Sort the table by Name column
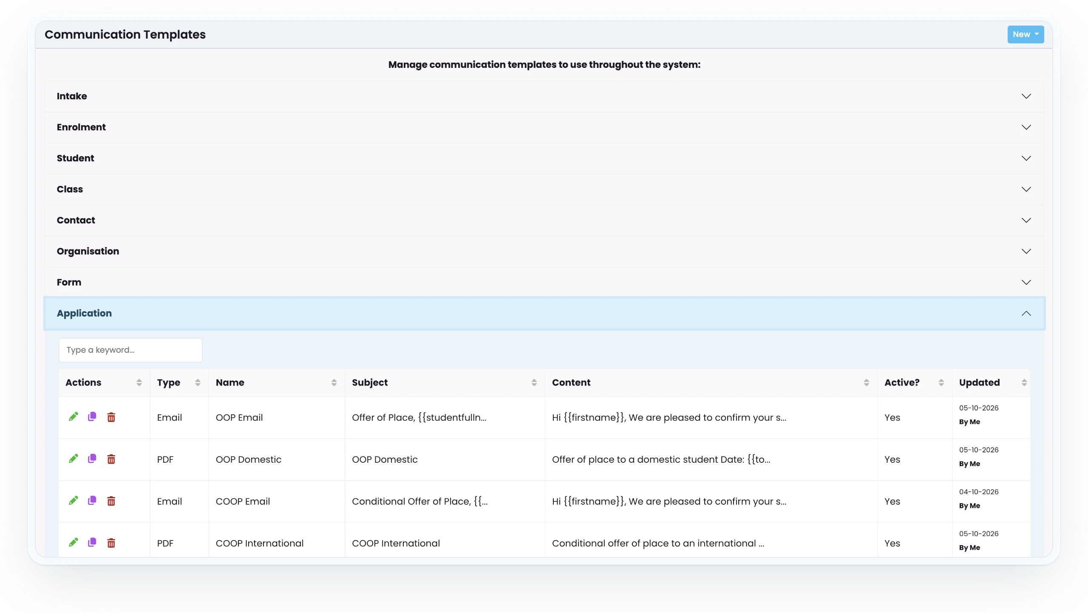The height and width of the screenshot is (613, 1088). (x=334, y=382)
